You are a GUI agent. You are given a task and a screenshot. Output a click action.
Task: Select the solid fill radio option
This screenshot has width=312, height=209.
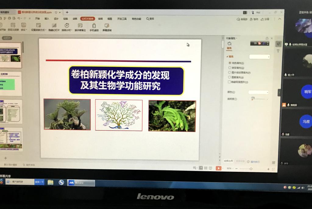tap(230, 63)
